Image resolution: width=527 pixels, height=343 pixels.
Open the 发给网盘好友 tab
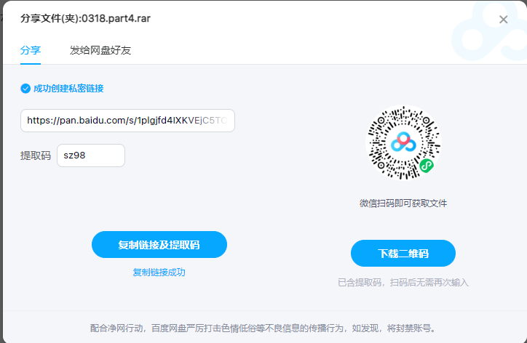pos(100,50)
